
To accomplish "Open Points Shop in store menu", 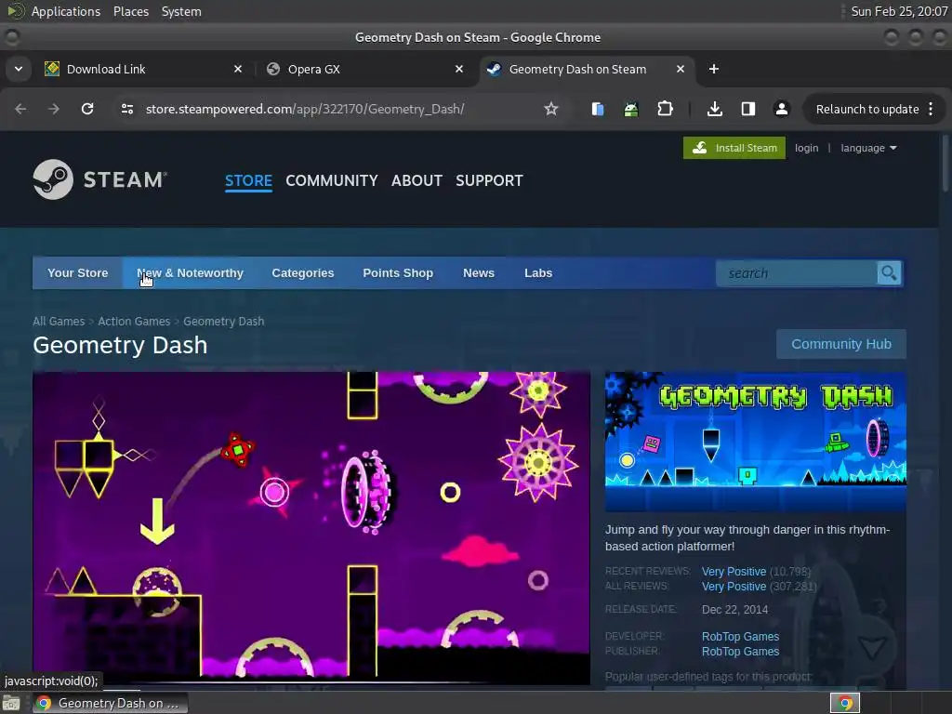I will (x=398, y=273).
